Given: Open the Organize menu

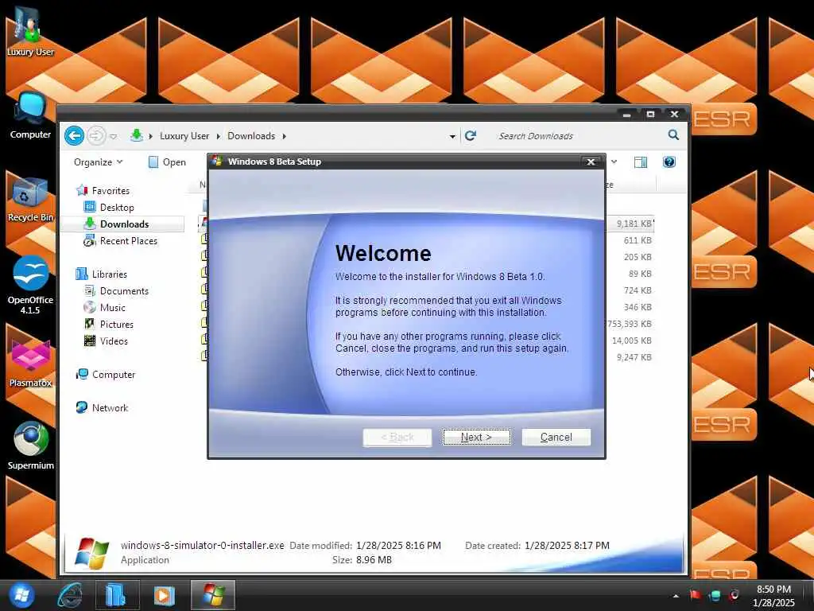Looking at the screenshot, I should coord(98,162).
